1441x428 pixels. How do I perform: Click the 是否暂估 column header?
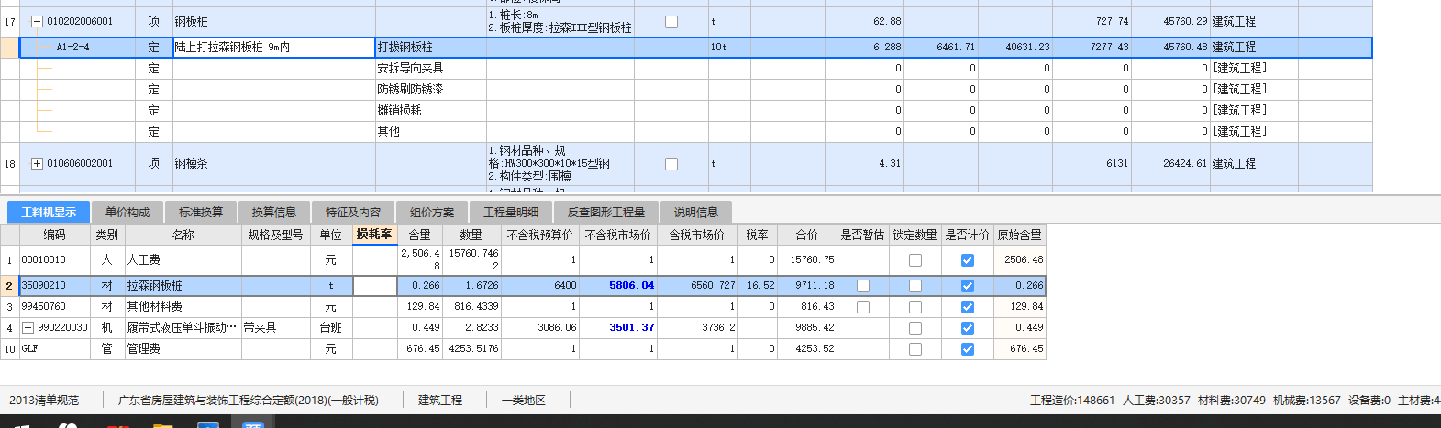pos(863,235)
